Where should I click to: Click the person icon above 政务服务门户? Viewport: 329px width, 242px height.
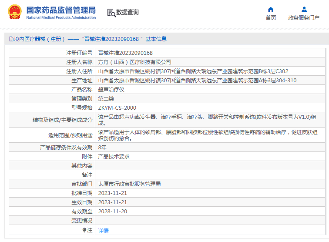pos(304,9)
